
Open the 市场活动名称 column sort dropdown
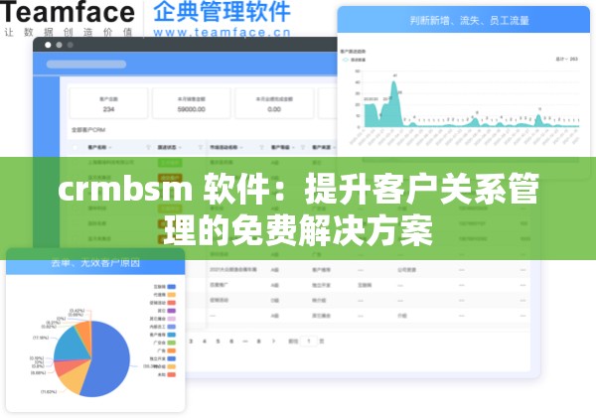coord(240,147)
